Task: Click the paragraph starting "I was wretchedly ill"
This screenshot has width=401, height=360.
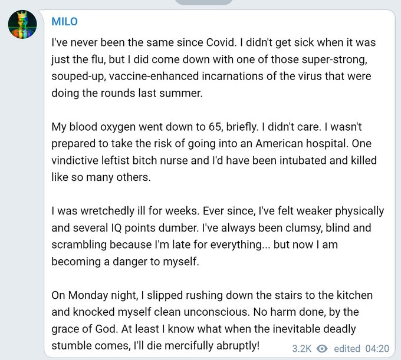Action: coord(213,236)
